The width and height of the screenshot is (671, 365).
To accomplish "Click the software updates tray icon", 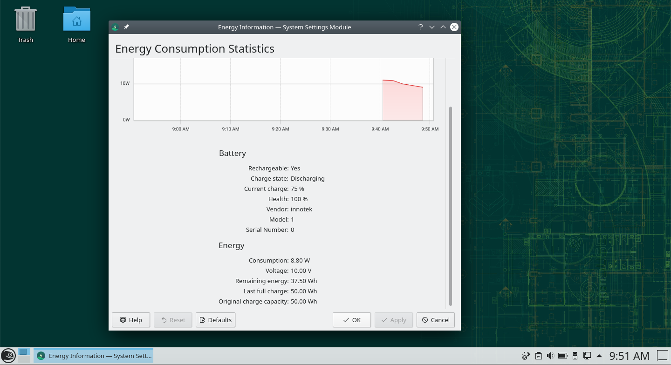I will pyautogui.click(x=526, y=356).
